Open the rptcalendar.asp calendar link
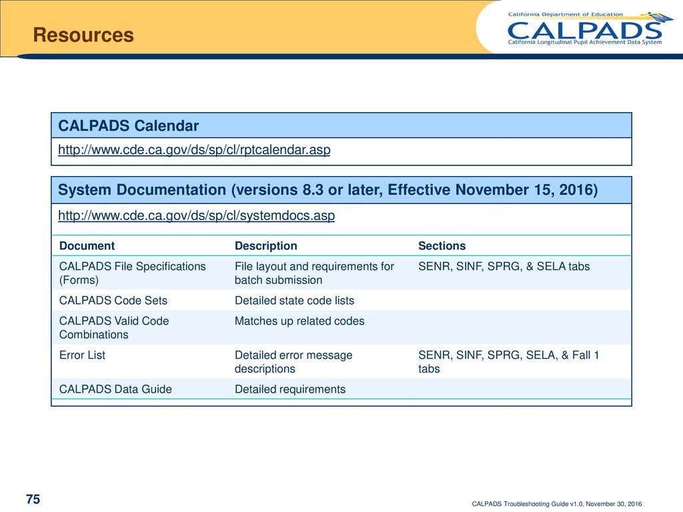The image size is (683, 512). (x=194, y=150)
